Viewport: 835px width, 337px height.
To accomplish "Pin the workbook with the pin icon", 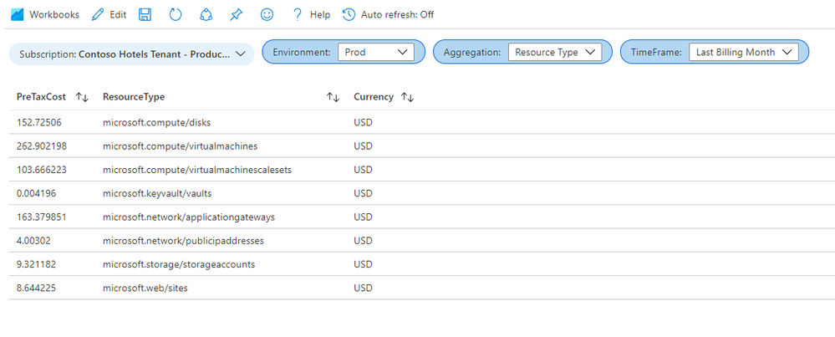I will (236, 15).
